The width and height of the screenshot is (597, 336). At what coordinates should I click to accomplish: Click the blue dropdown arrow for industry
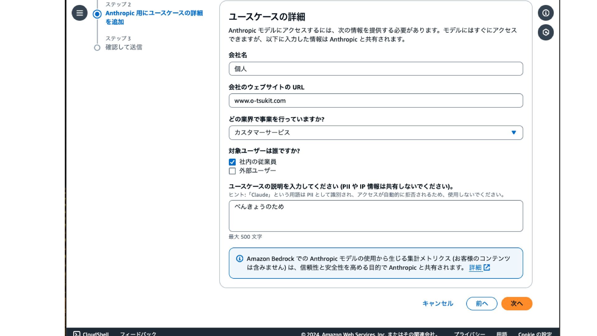(x=514, y=133)
